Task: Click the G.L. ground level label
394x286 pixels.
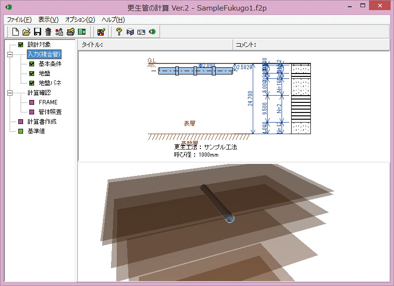Action: coord(152,61)
